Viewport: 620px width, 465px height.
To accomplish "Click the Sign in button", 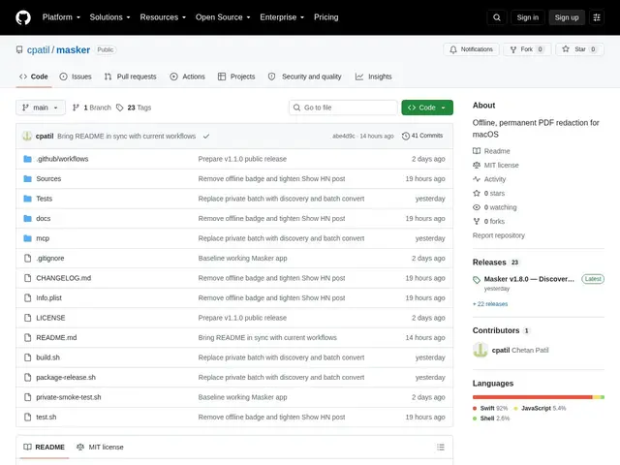I will coord(527,17).
